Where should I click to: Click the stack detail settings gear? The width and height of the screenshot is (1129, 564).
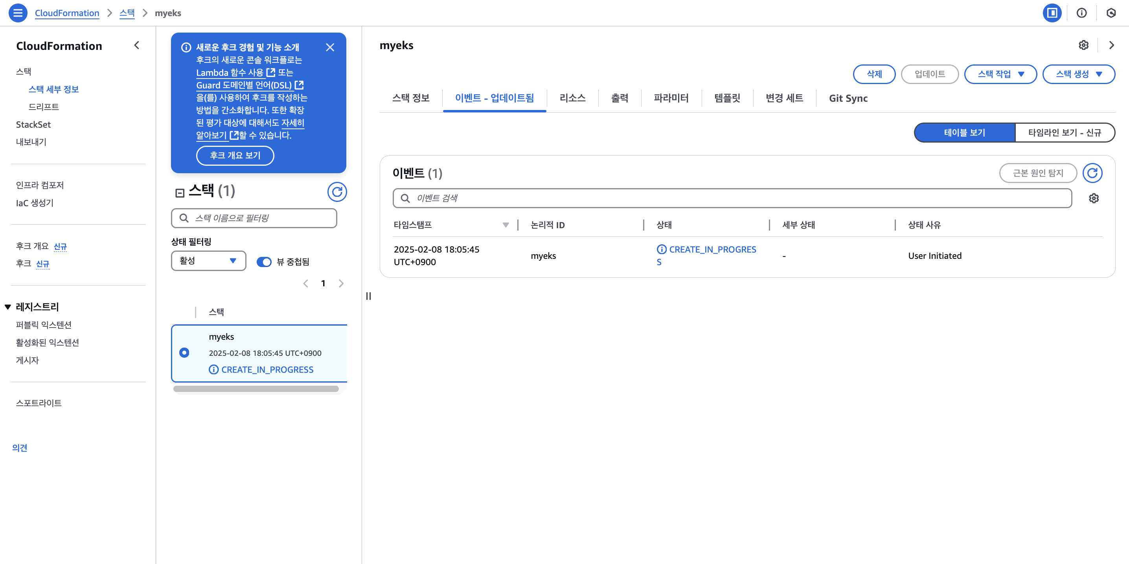[x=1083, y=45]
